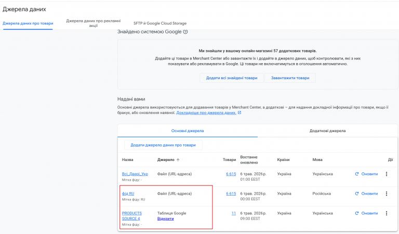This screenshot has width=399, height=234.
Task: Sort by Джерело column arrow
Action: point(178,160)
